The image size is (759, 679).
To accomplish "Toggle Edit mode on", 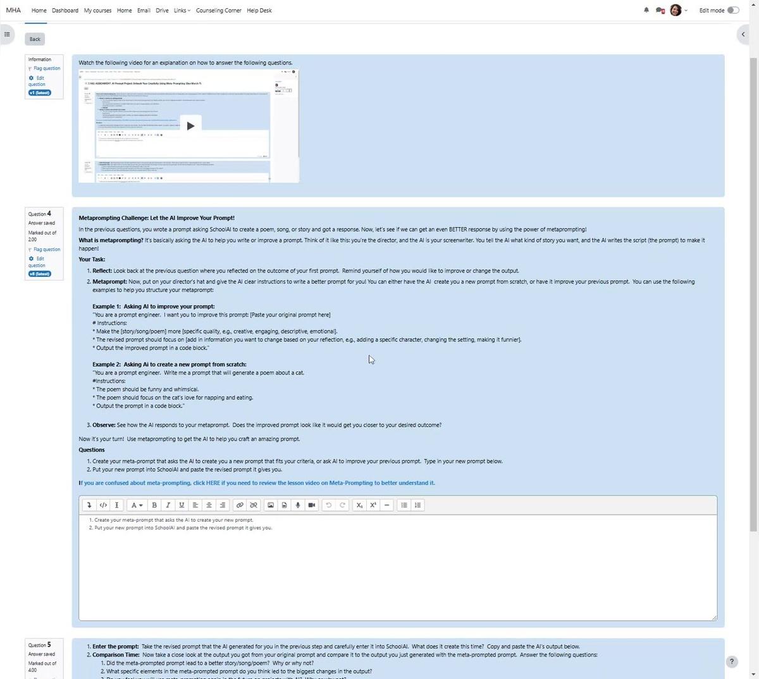I will coord(733,10).
